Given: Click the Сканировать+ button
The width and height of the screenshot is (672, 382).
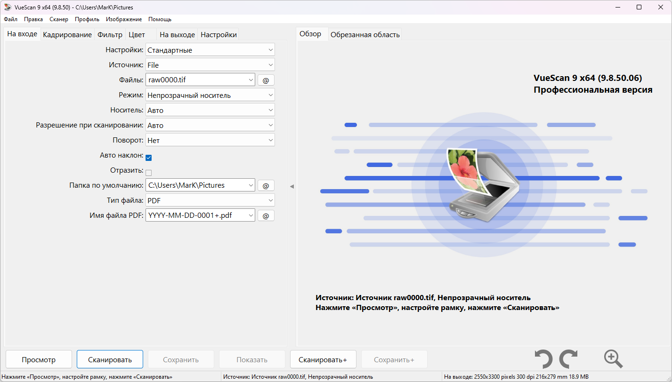Looking at the screenshot, I should point(323,359).
